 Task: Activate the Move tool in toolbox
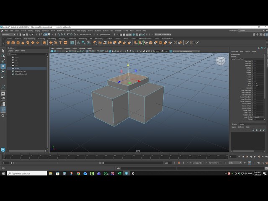[x=3, y=66]
